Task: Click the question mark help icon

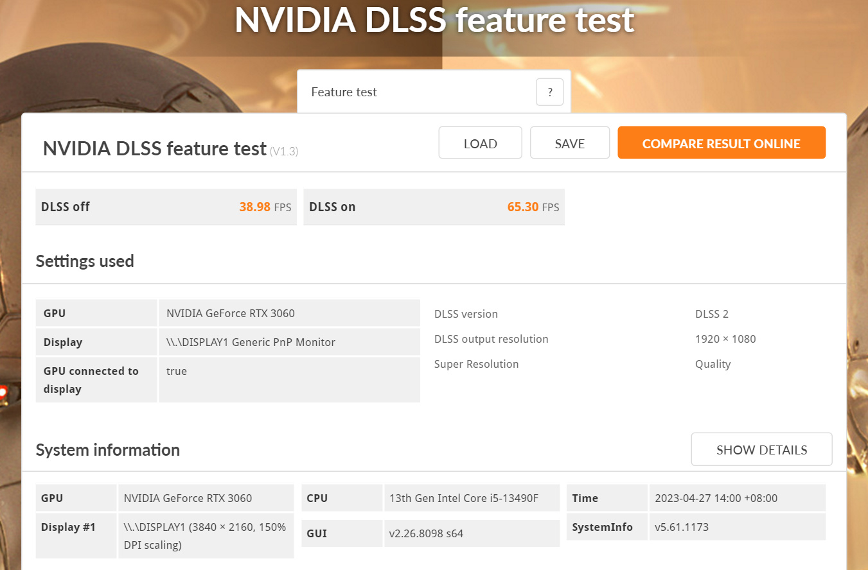Action: coord(549,92)
